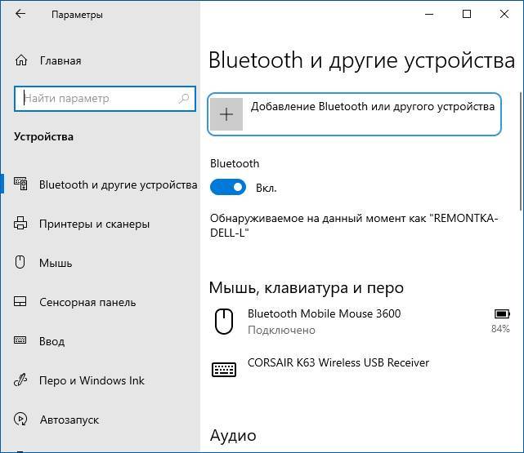
Task: Click the Вкл. label next to toggle
Action: point(266,189)
